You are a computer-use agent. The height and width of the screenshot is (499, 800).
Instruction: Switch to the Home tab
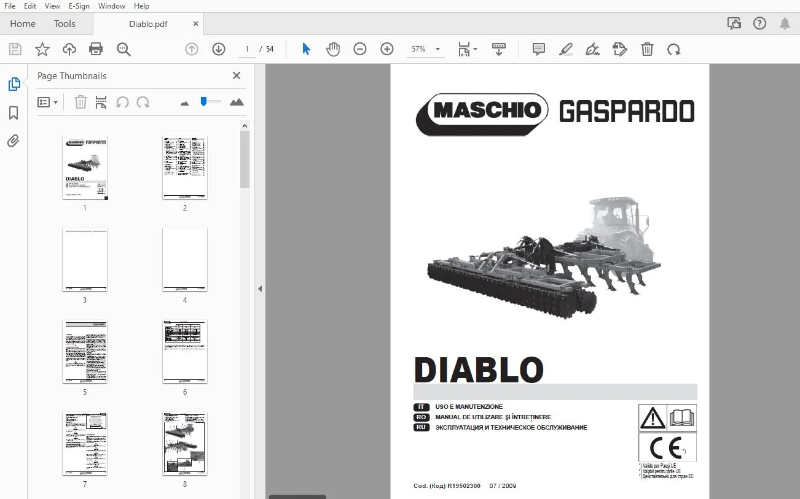click(x=23, y=24)
